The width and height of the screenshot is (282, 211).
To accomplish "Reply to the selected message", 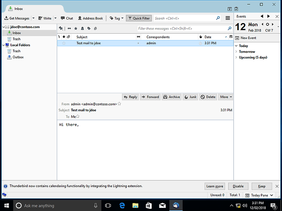I will [130, 97].
